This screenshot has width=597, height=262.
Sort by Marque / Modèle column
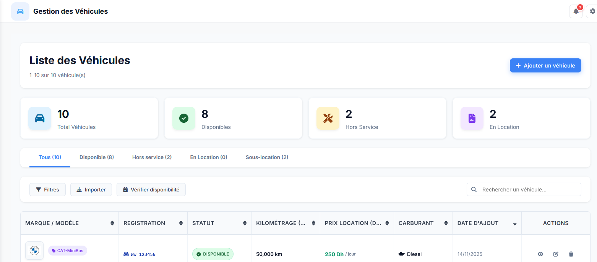pos(112,223)
